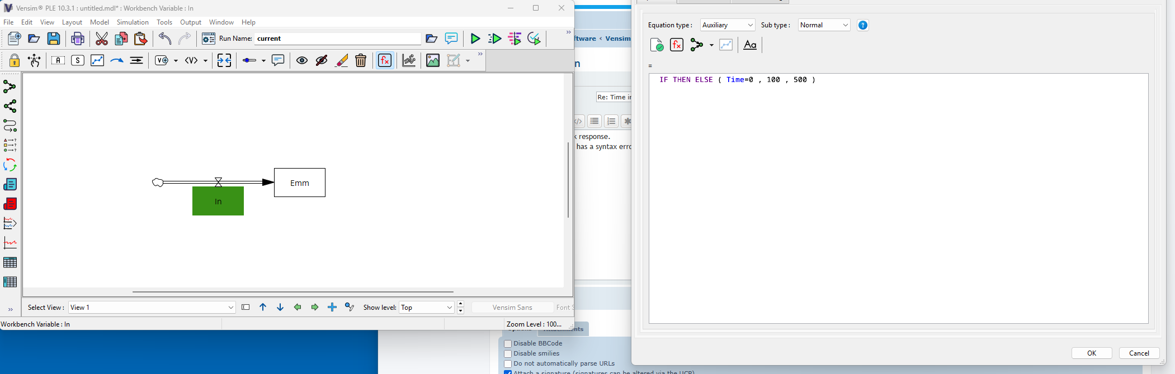Select the Variable (A) tool
Viewport: 1175px width, 374px height.
point(58,60)
